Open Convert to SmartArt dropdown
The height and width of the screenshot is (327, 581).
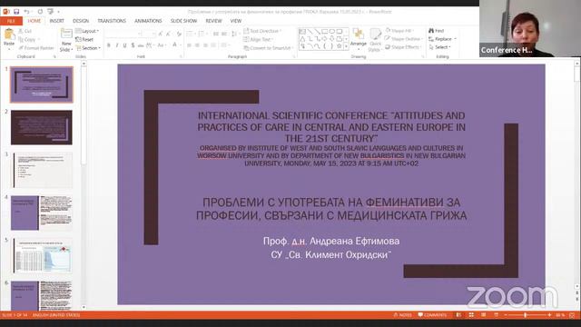[268, 48]
